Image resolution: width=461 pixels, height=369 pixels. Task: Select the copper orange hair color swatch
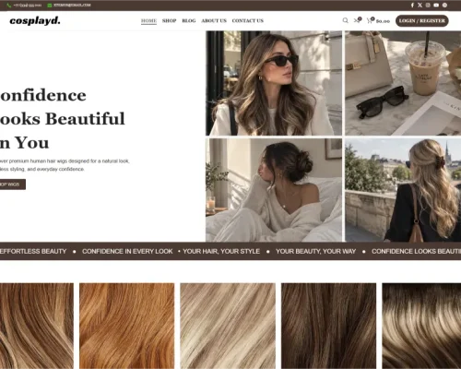click(127, 326)
